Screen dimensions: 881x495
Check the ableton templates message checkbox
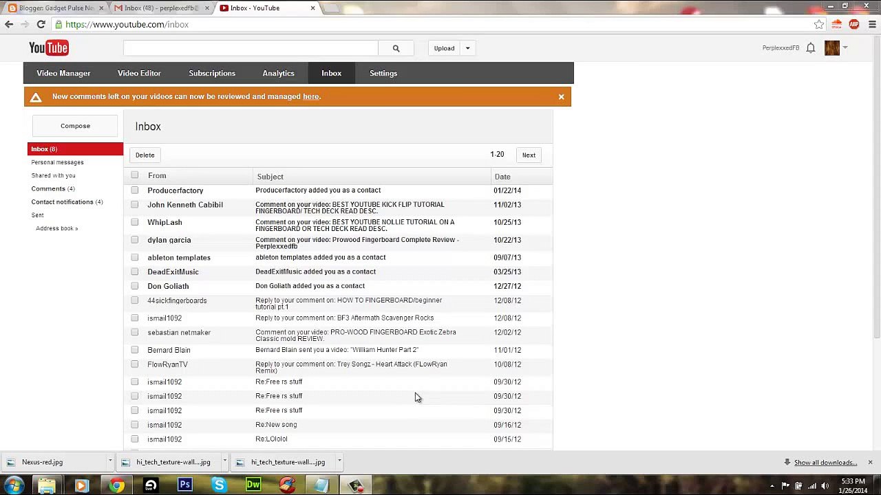click(x=134, y=257)
